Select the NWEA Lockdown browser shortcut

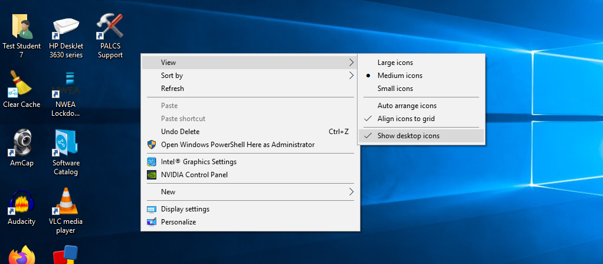[x=65, y=86]
